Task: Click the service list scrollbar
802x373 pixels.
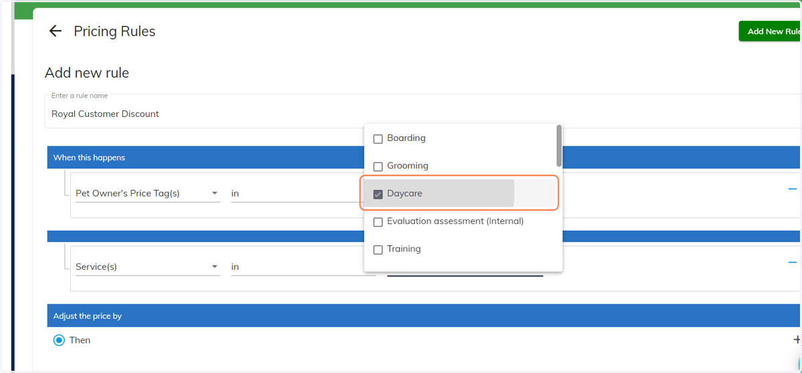Action: click(559, 146)
